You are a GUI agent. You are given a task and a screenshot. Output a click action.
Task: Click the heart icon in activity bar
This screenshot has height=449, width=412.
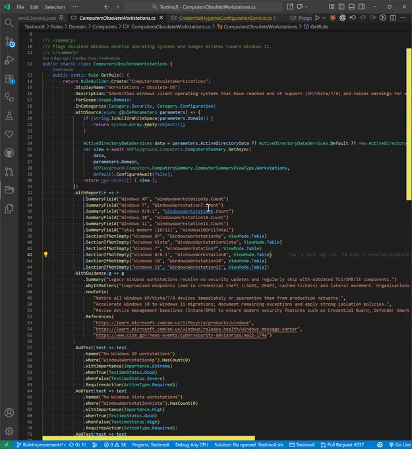9,134
